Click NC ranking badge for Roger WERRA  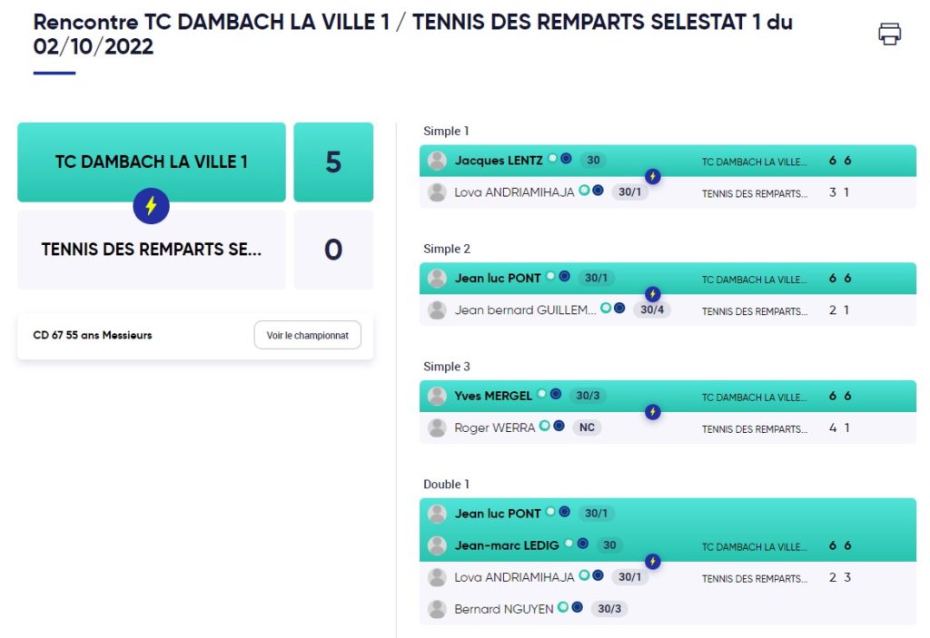[587, 427]
